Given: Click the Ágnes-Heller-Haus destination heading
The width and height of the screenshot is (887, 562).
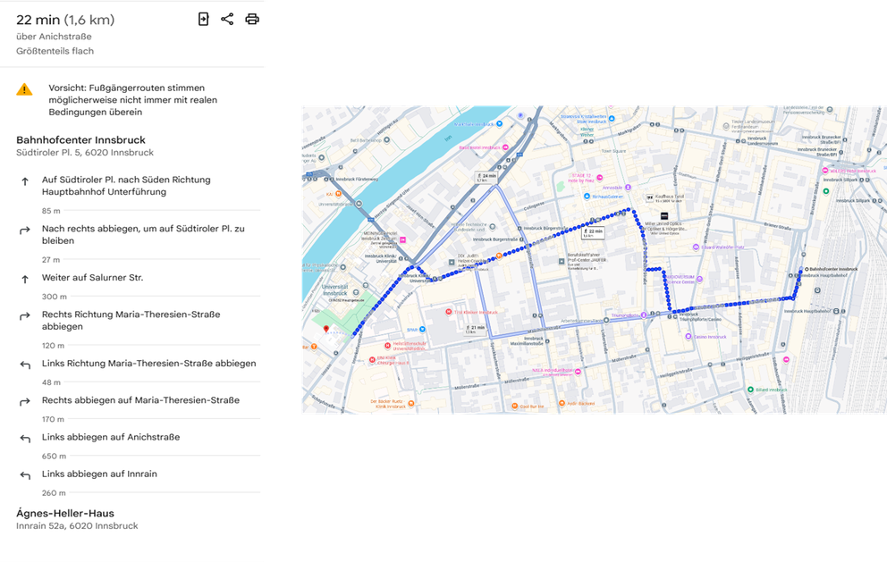Looking at the screenshot, I should (x=65, y=513).
